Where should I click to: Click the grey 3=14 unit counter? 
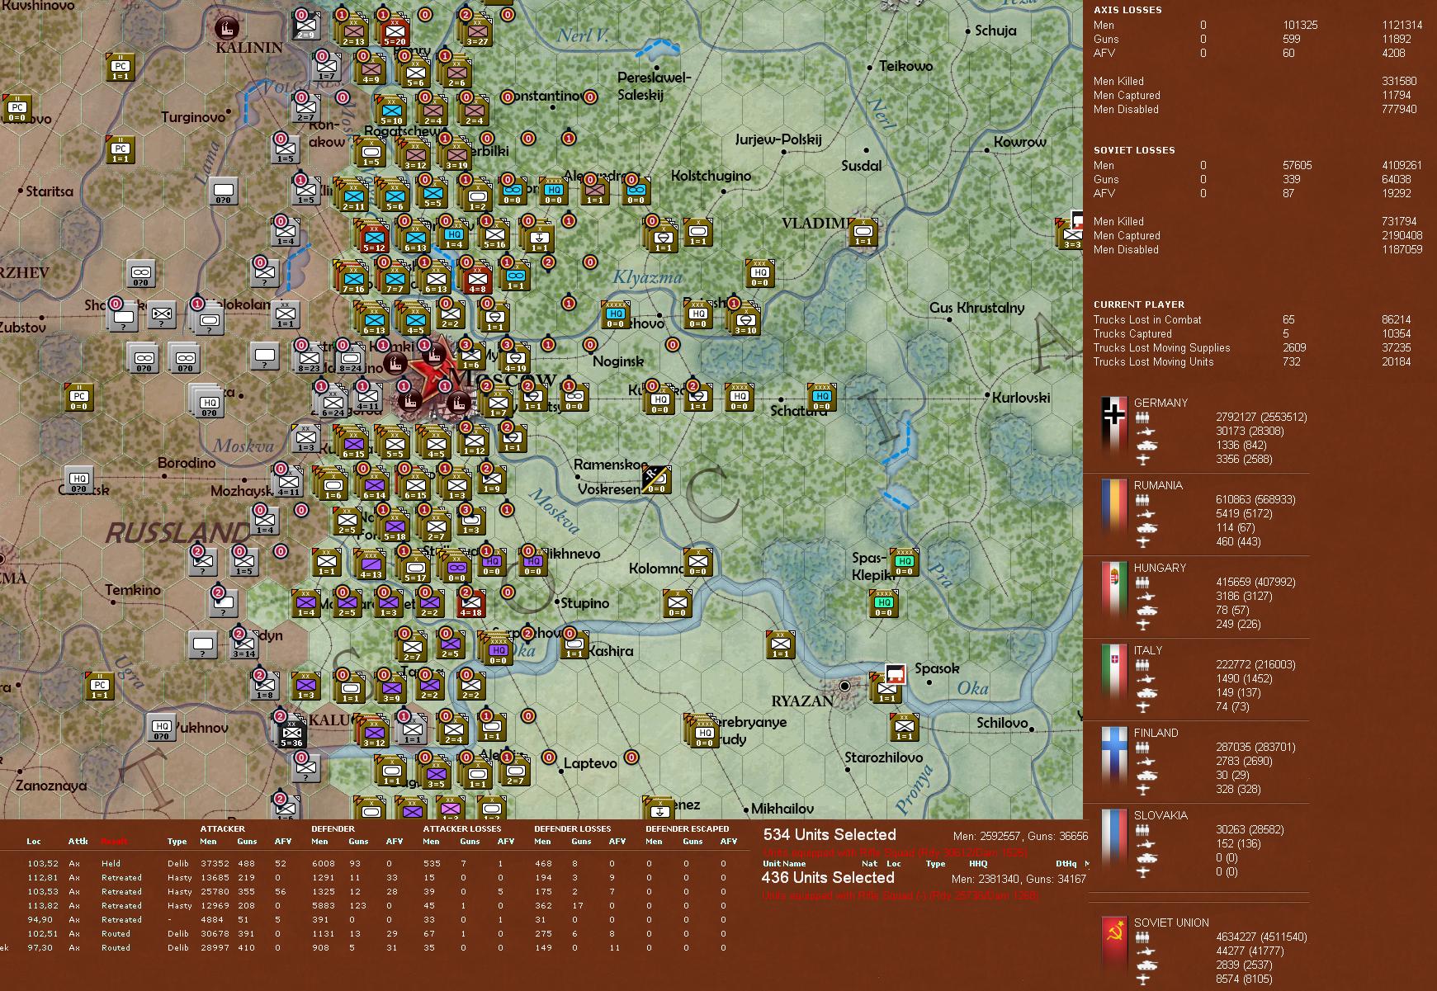243,644
